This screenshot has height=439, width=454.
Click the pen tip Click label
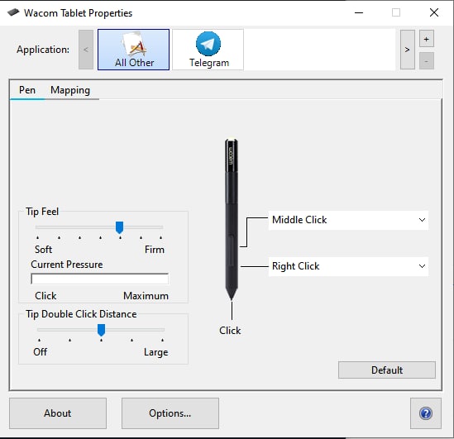pos(230,330)
